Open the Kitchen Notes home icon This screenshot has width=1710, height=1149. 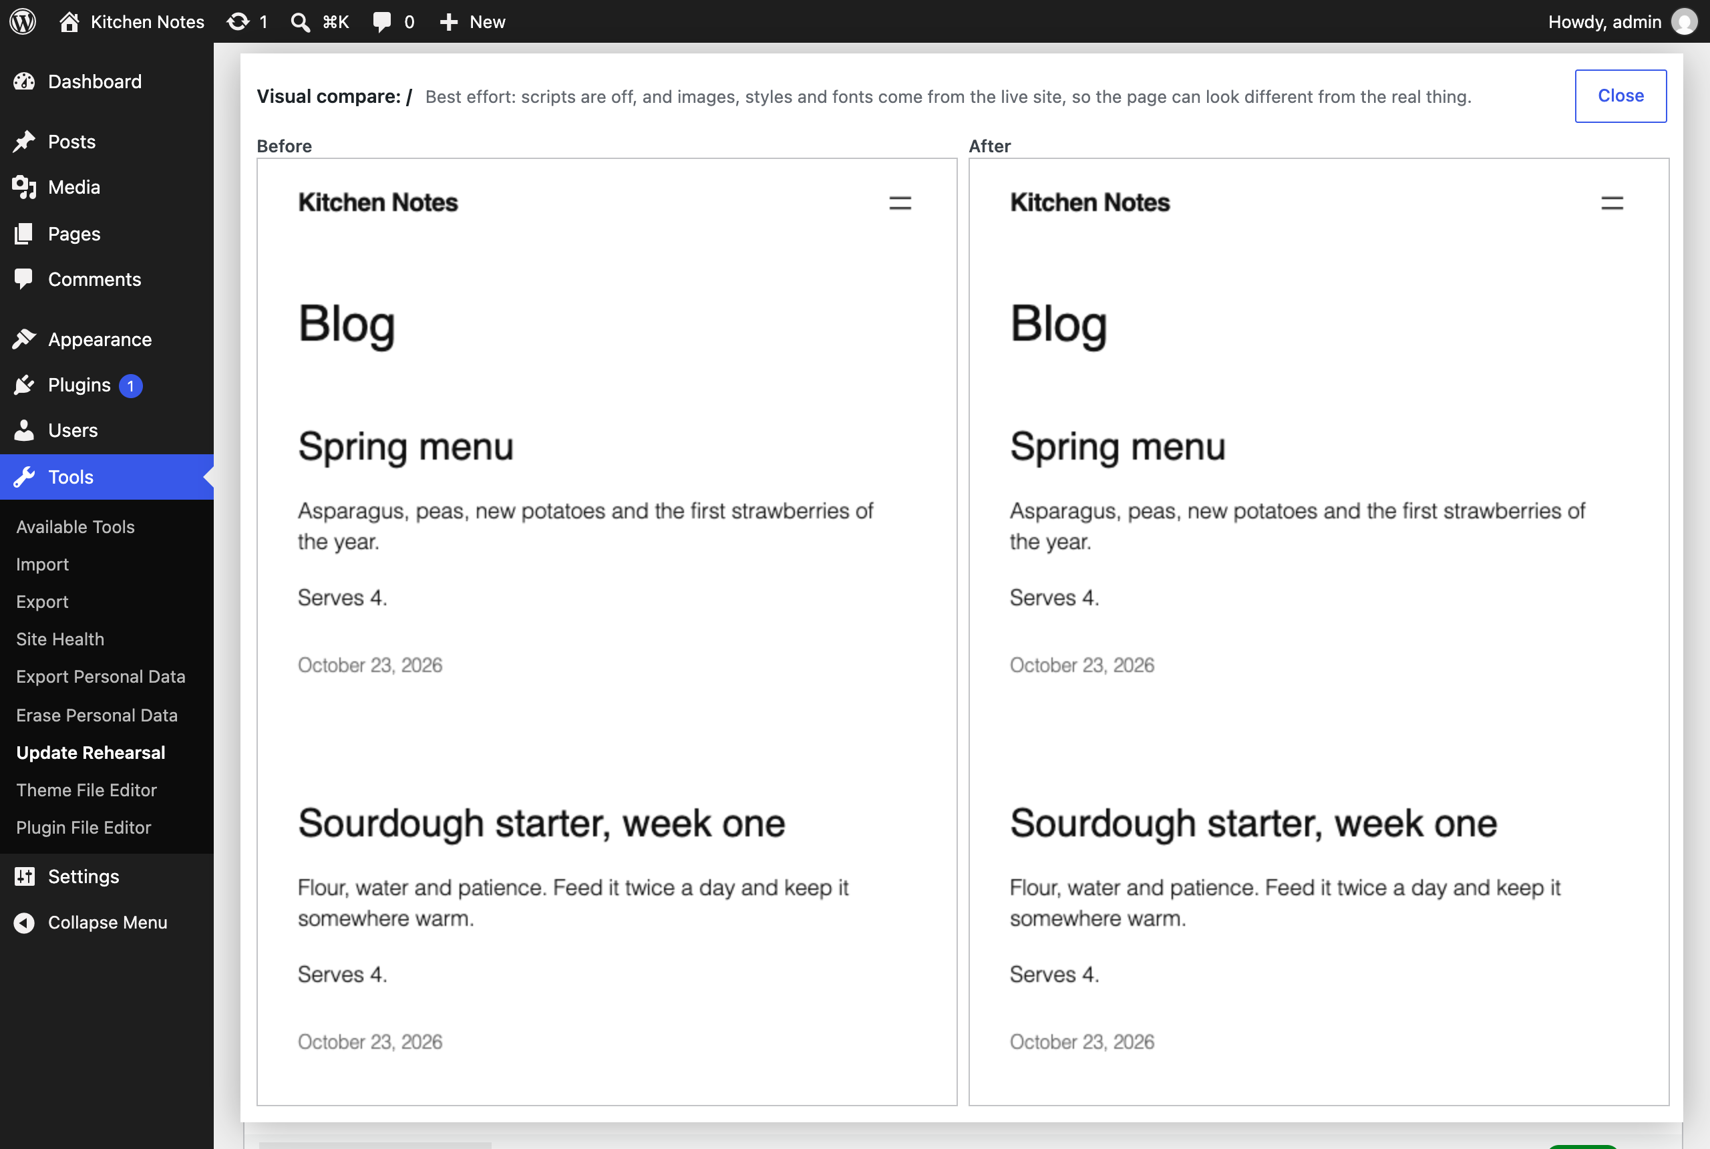[69, 21]
